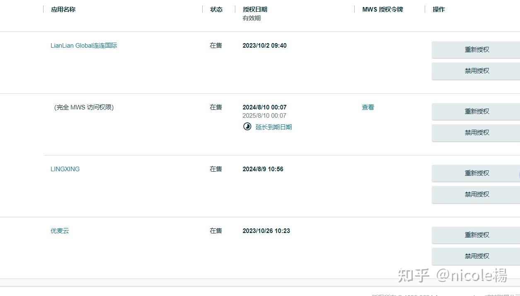Viewport: 520px width, 296px height.
Task: Click the 状态 column header
Action: coord(216,10)
